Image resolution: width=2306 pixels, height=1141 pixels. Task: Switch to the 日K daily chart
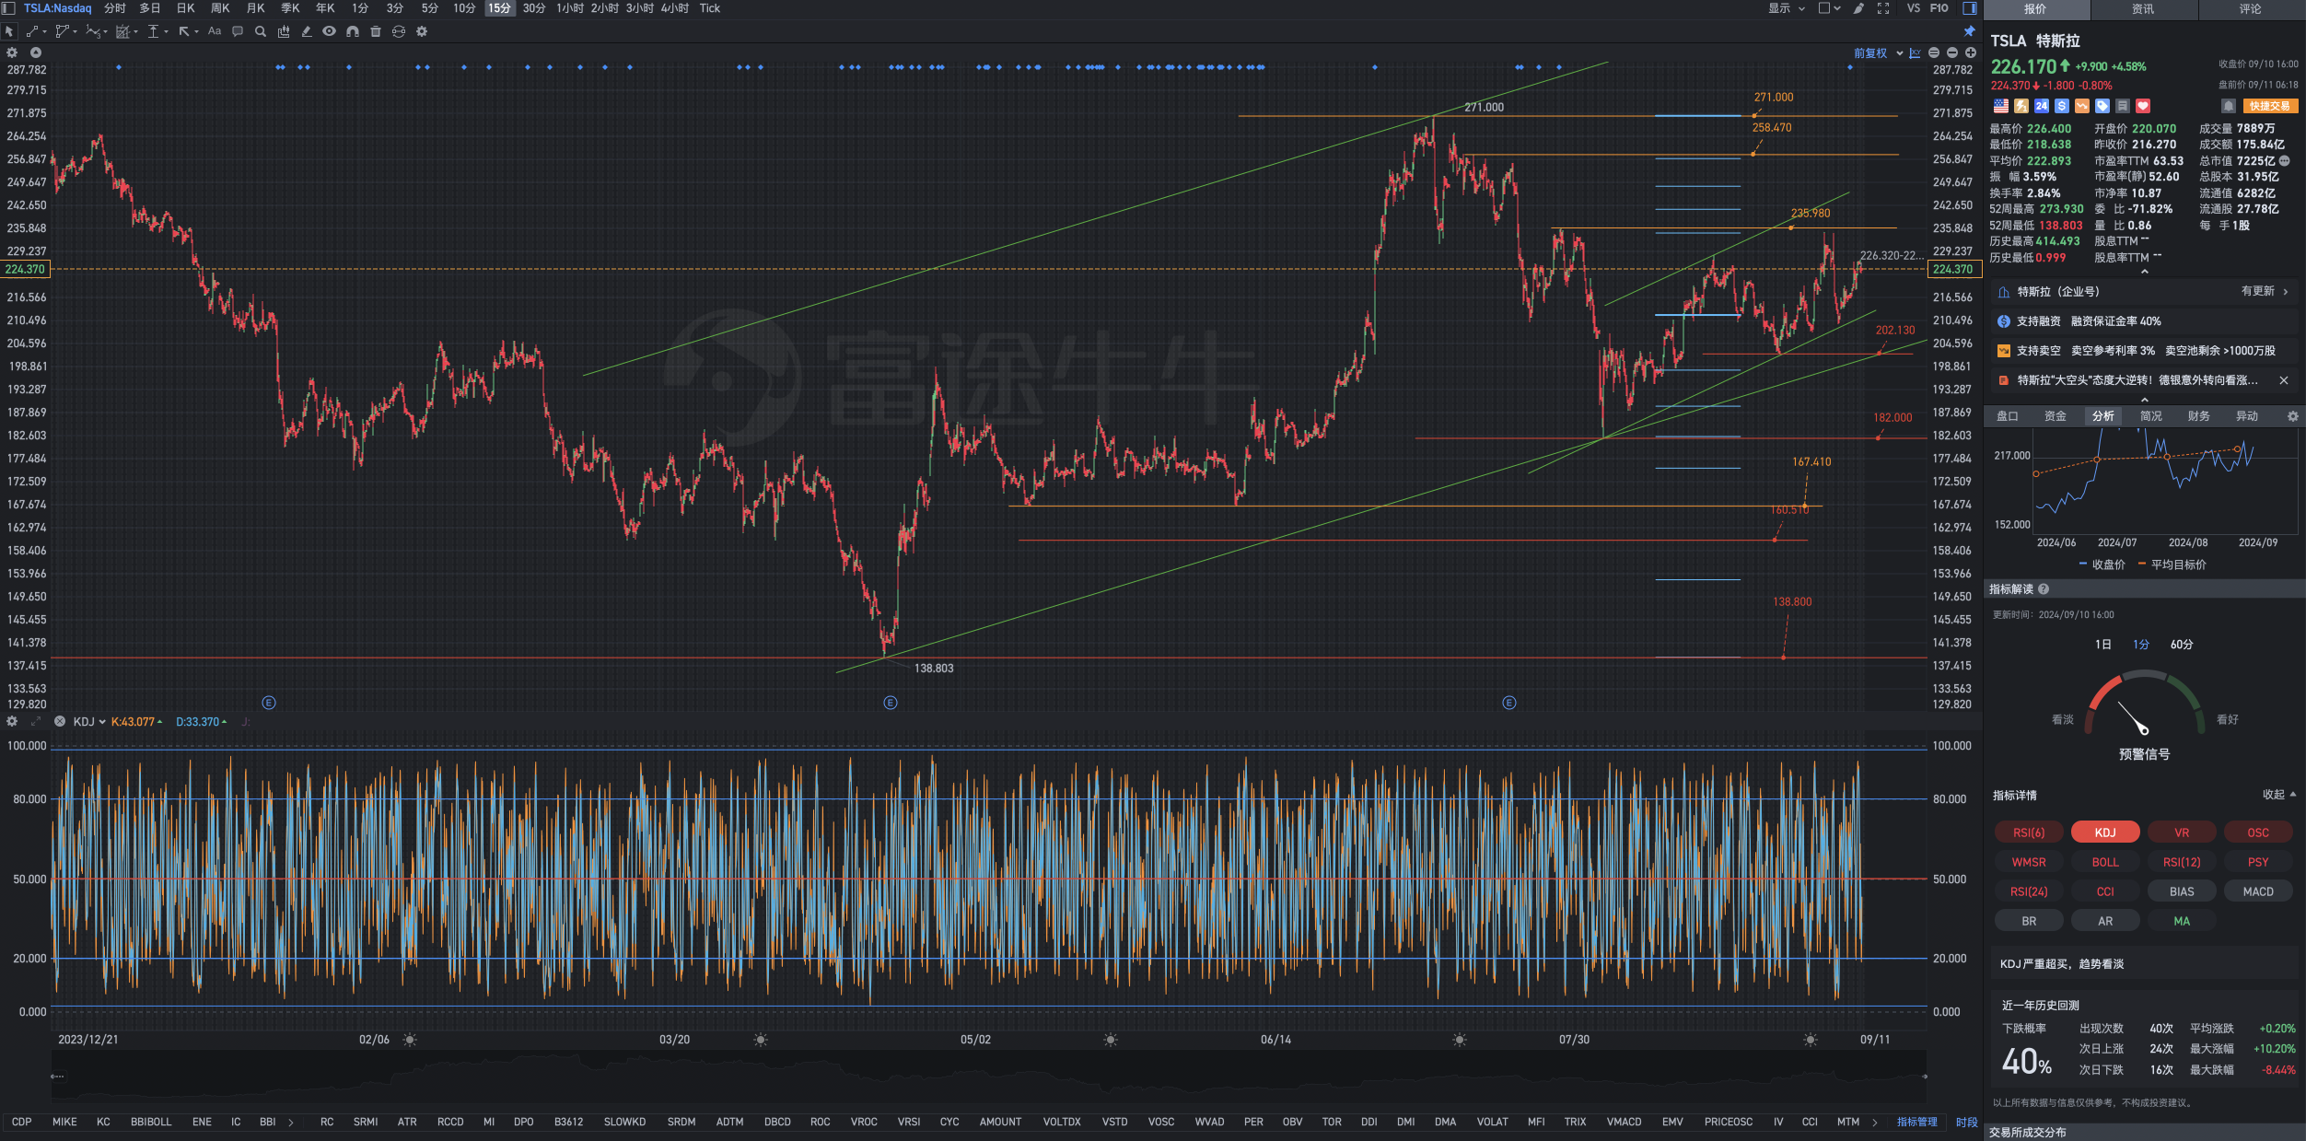click(185, 8)
